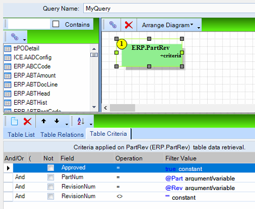Click table icon next to ERP.ABTAmount

(8, 75)
